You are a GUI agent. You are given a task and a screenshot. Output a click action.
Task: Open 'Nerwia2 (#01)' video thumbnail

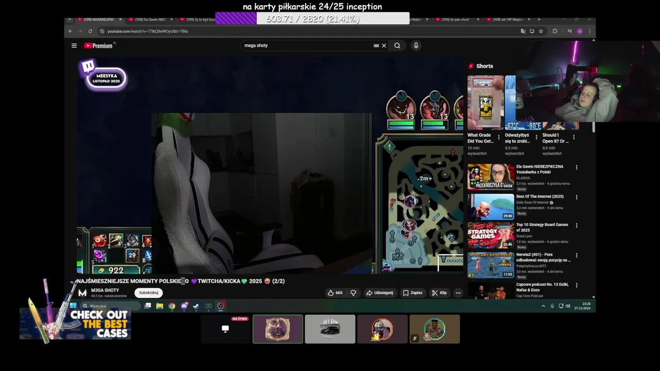pos(491,265)
